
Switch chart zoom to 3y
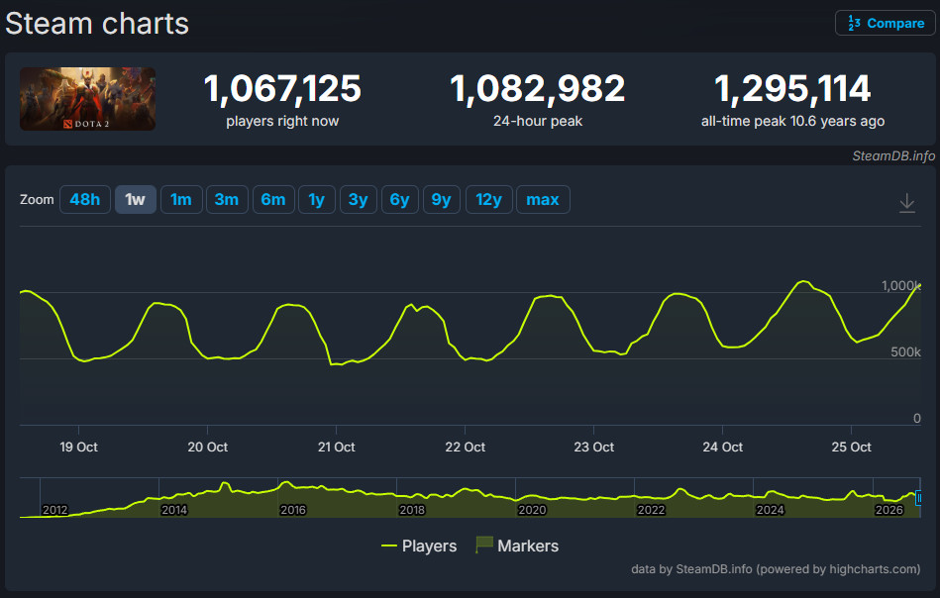[358, 200]
